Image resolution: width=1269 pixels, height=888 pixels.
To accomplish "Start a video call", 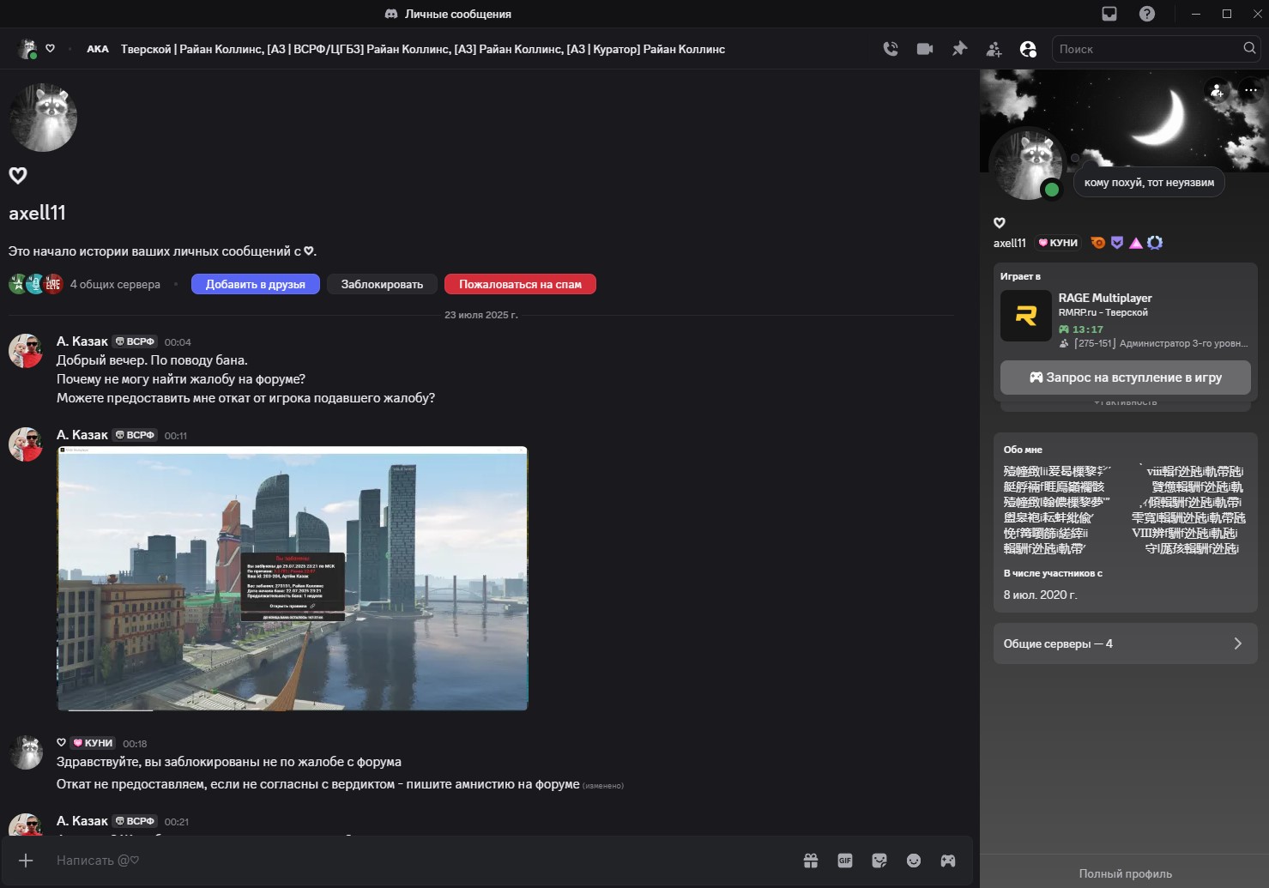I will click(925, 49).
